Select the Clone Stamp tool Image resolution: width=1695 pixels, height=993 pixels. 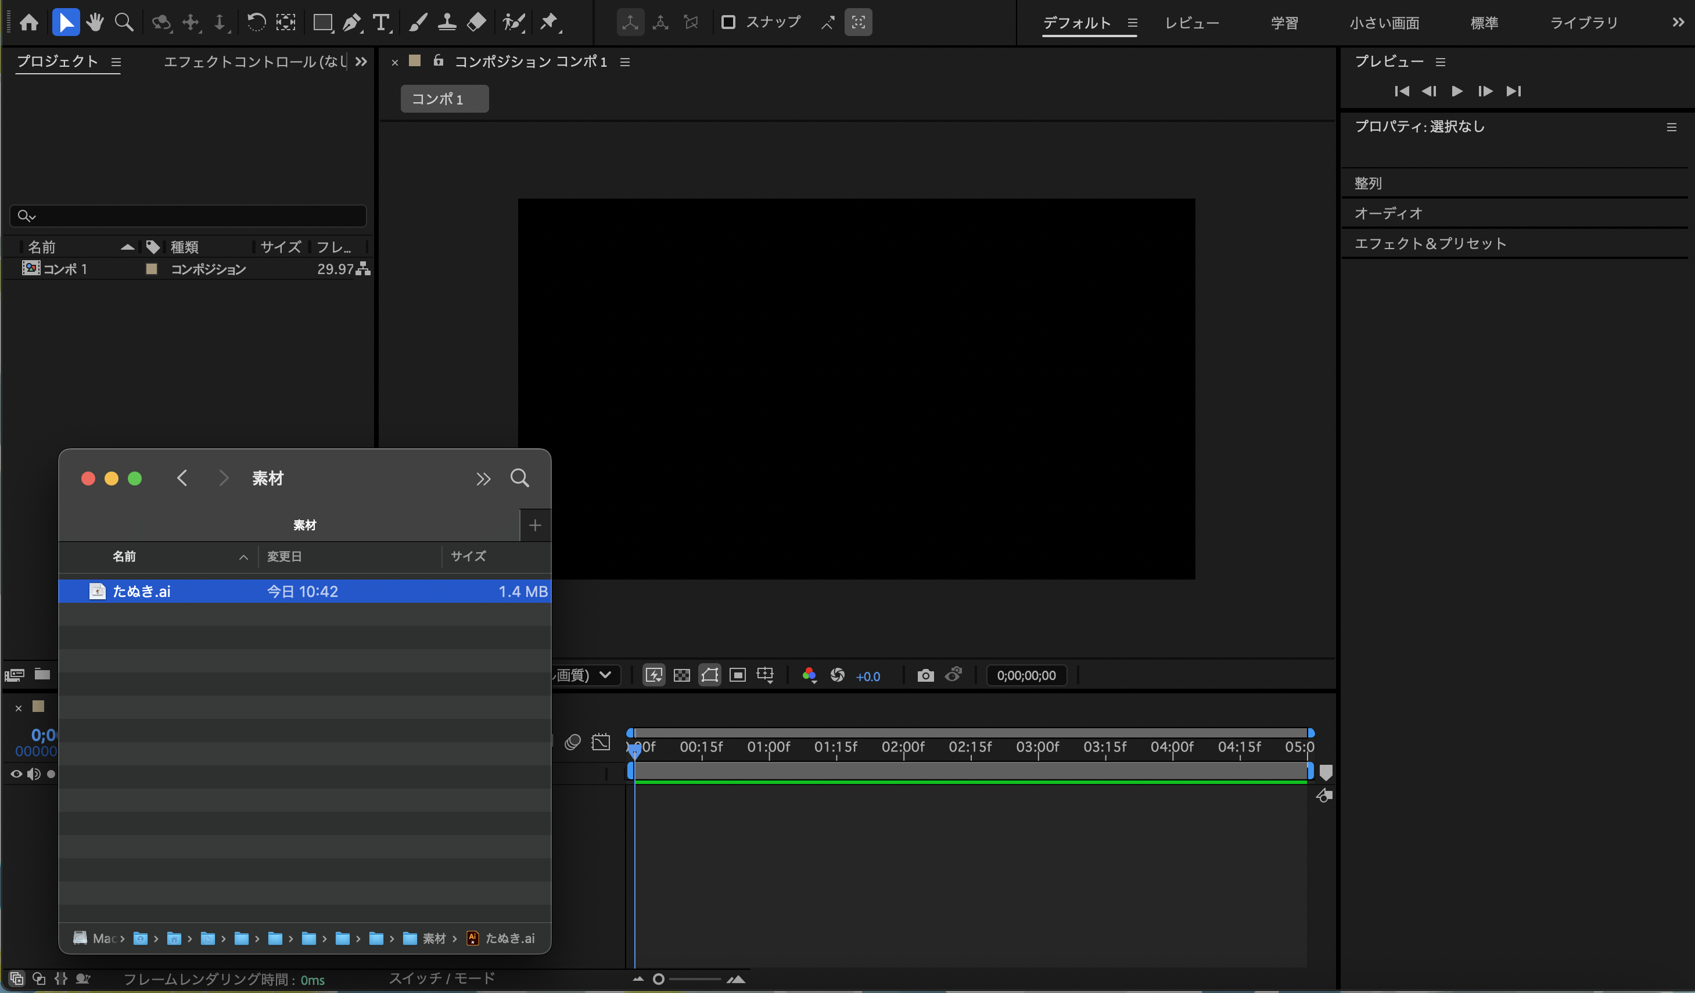point(447,23)
